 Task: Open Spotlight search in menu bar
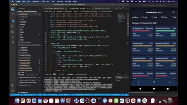(x=153, y=1)
